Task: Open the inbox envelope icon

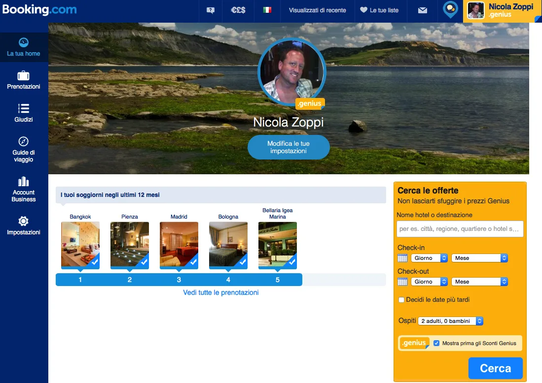Action: (422, 10)
